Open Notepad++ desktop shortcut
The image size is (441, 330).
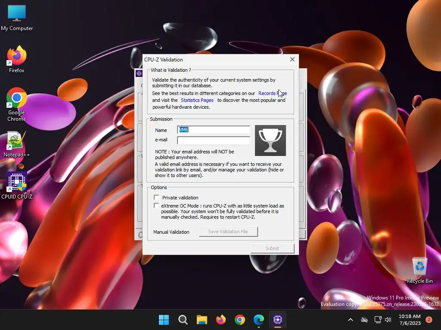(17, 144)
